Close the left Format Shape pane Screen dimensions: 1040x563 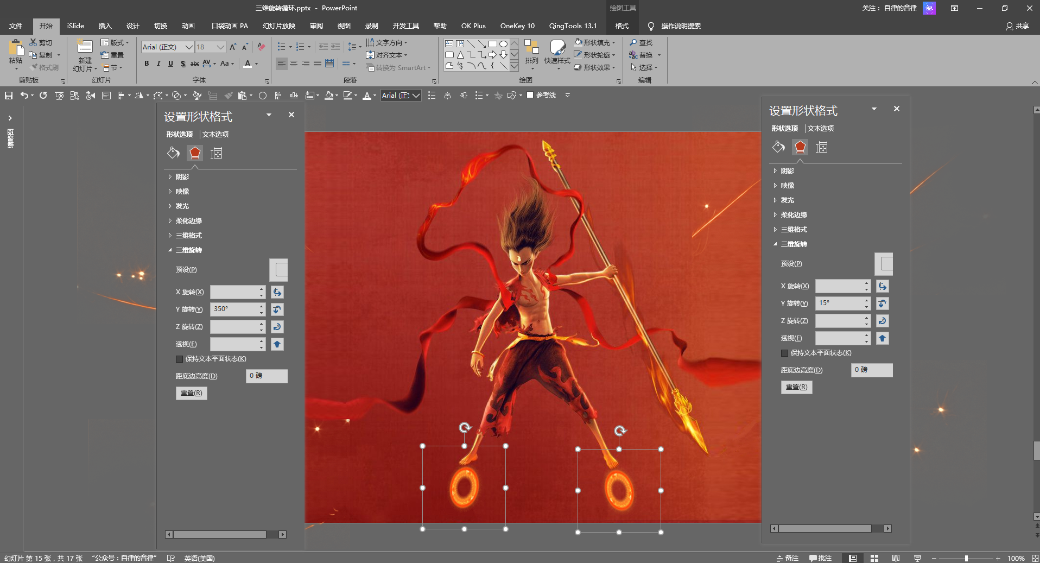pos(291,115)
